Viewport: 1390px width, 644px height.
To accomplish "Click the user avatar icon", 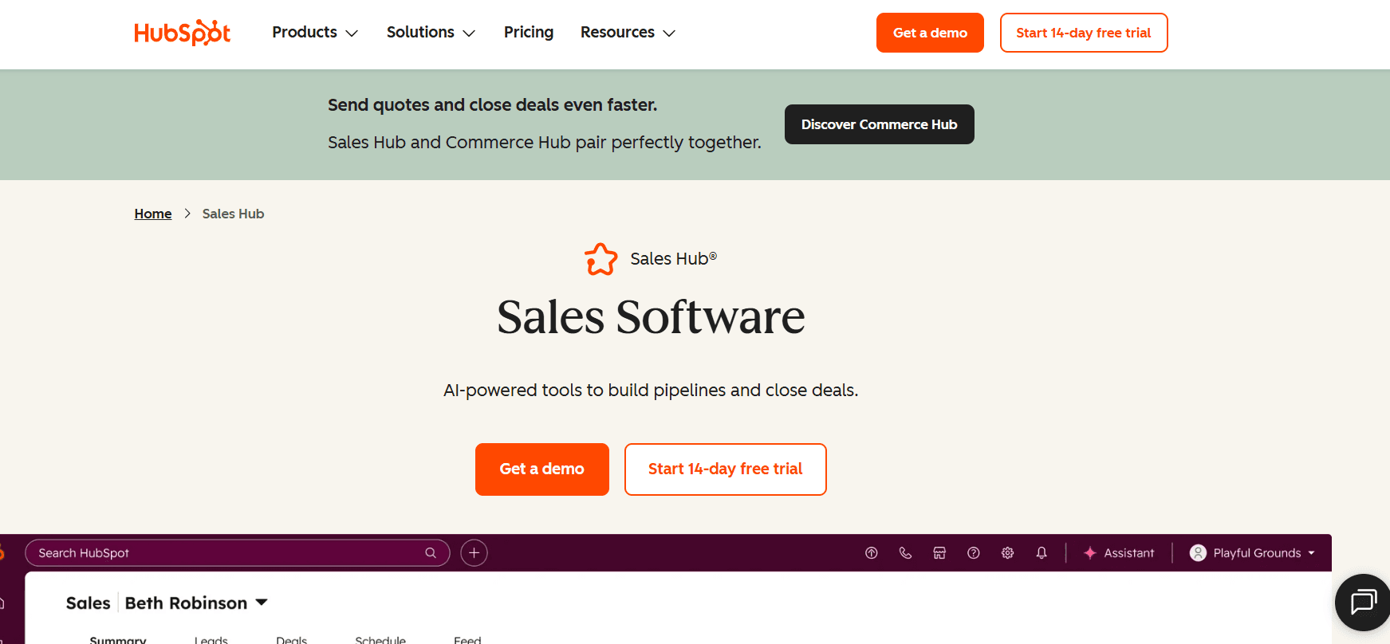I will tap(1198, 553).
